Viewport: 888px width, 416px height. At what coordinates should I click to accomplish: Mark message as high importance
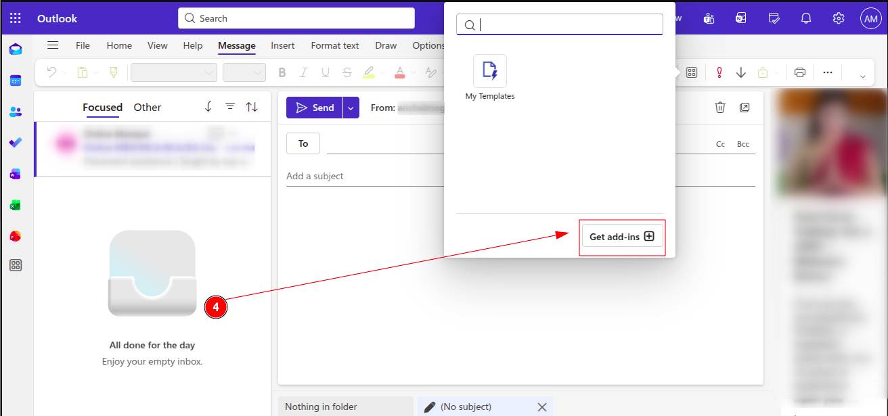(x=719, y=72)
